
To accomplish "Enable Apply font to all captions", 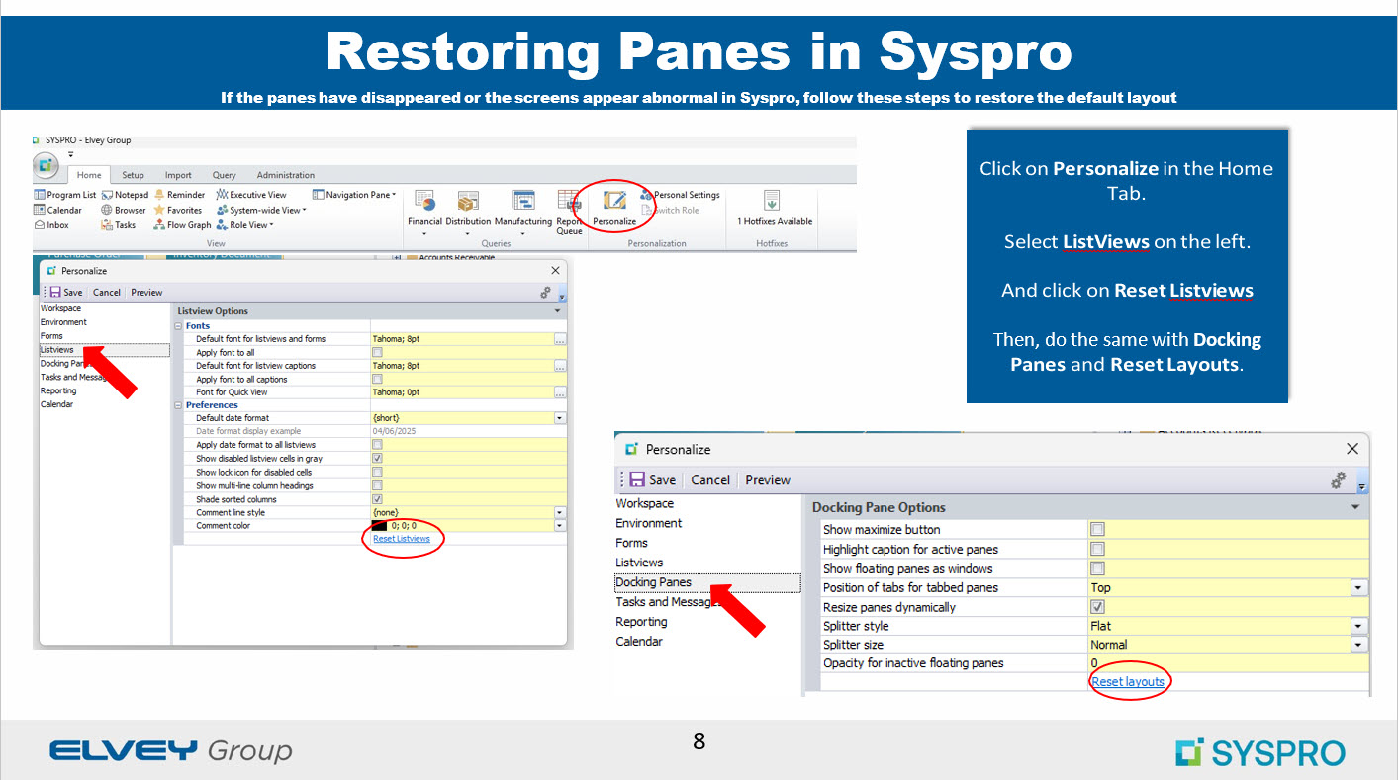I will coord(377,379).
